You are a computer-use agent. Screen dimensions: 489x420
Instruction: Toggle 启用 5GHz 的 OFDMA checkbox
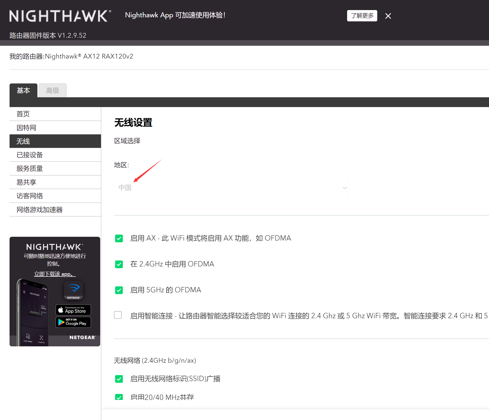coord(119,290)
